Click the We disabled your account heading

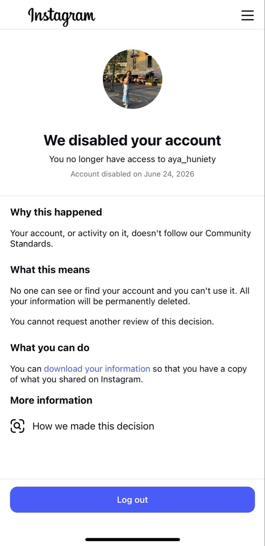click(x=132, y=140)
